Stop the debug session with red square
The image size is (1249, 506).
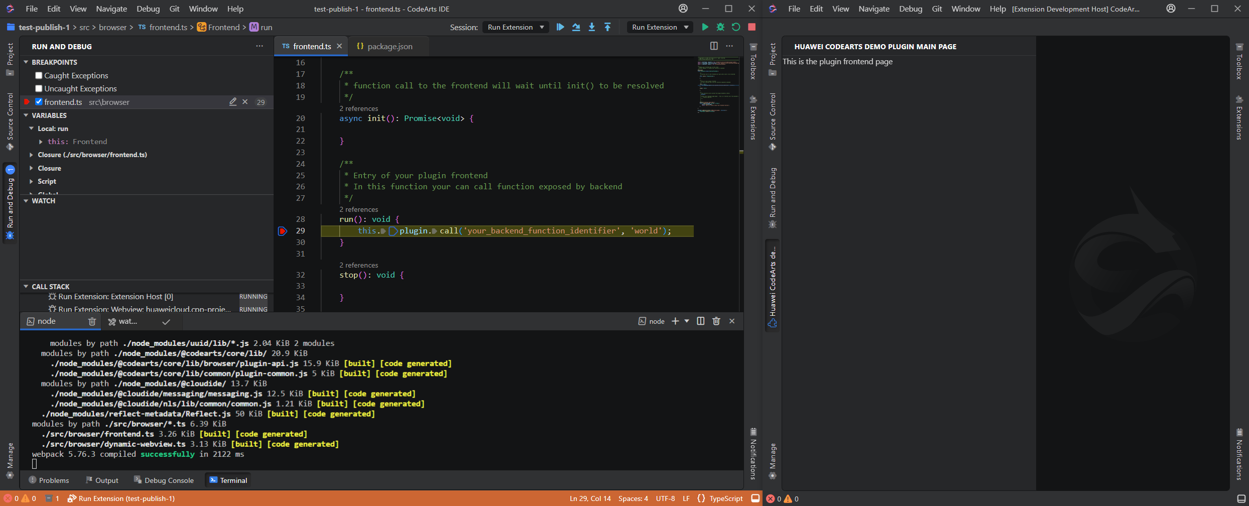point(752,27)
